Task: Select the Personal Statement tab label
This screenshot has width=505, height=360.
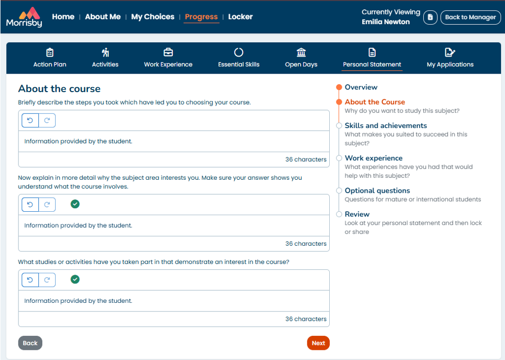Action: [x=372, y=64]
